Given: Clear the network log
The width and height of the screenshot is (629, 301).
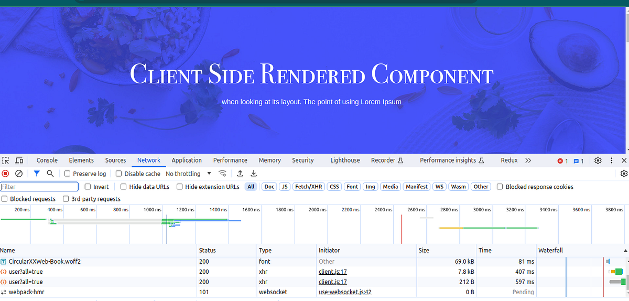Looking at the screenshot, I should [19, 174].
